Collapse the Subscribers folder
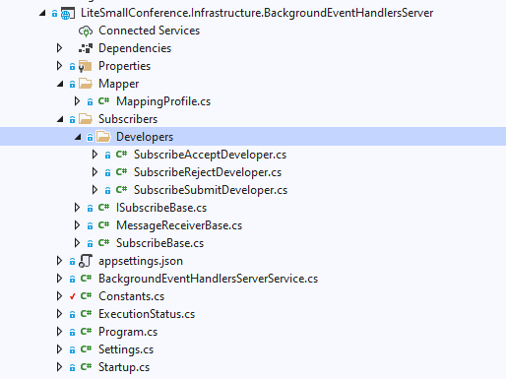Screen dimensions: 506x379 point(60,119)
